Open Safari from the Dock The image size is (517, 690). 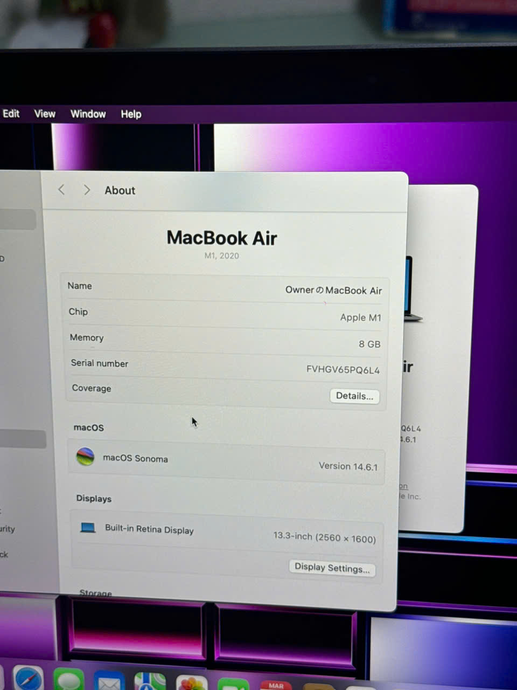29,679
